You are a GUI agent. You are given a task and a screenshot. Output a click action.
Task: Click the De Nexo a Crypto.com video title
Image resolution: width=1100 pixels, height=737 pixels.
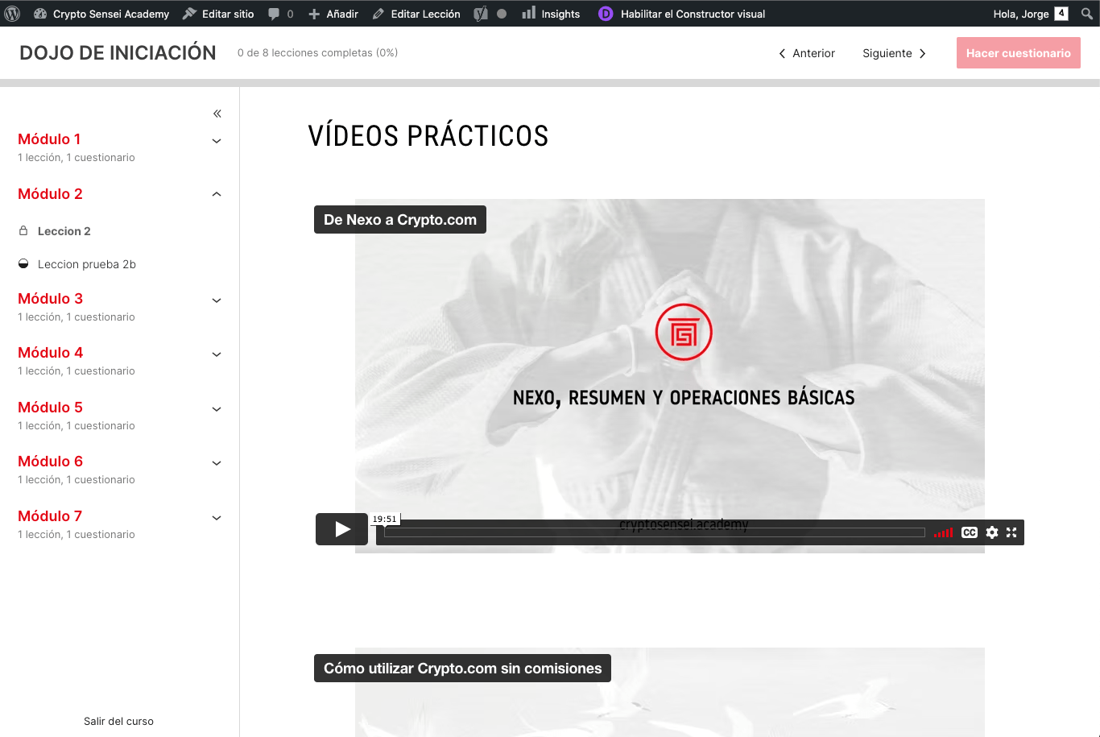[400, 220]
